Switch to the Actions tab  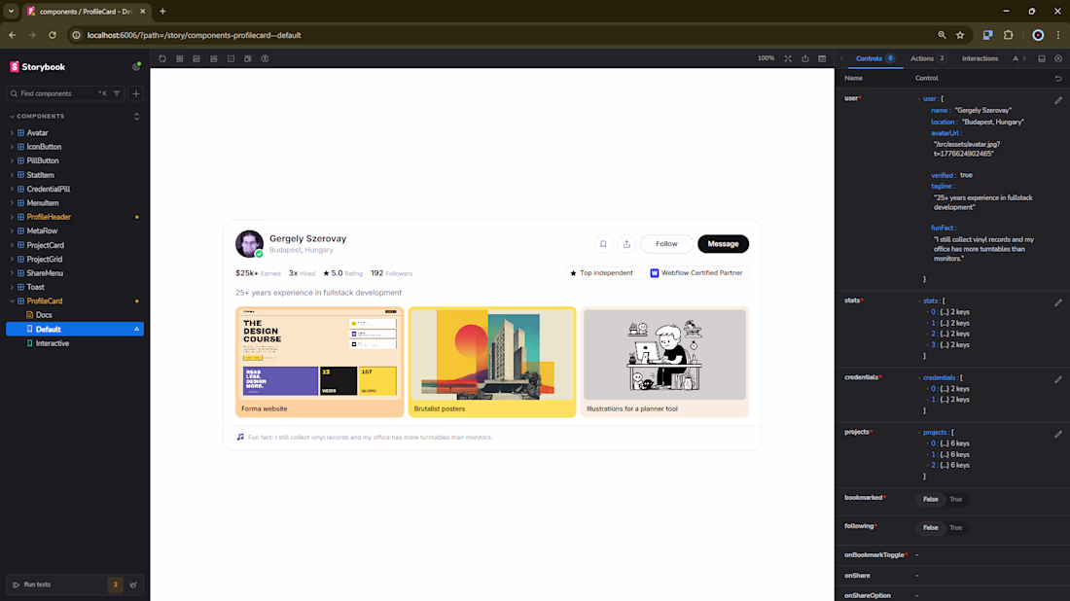[927, 58]
